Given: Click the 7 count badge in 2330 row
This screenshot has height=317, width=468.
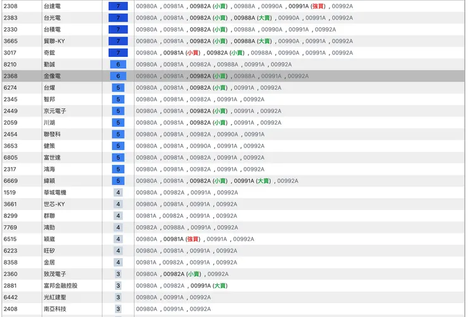Looking at the screenshot, I should coord(118,30).
